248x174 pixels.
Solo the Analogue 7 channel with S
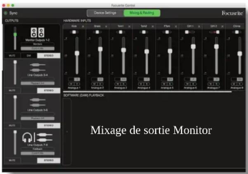point(216,84)
